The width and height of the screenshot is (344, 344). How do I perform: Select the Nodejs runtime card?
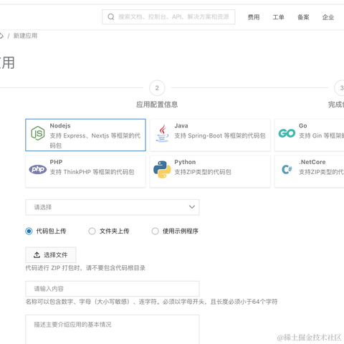click(x=85, y=135)
